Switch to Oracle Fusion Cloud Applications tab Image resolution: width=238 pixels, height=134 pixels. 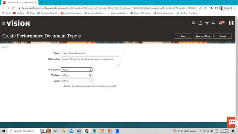pos(20,3)
